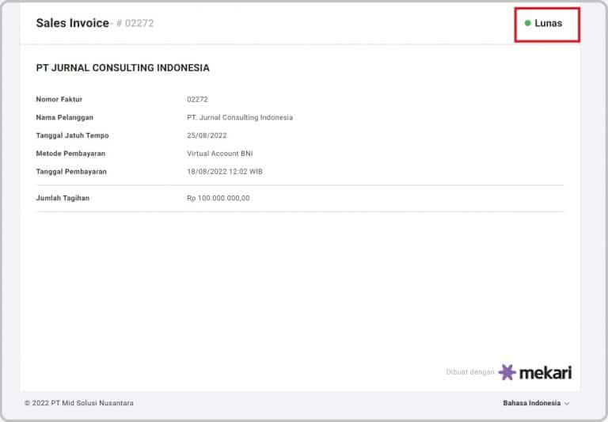Click the Virtual Account BNI payment method
This screenshot has height=422, width=608.
(219, 154)
